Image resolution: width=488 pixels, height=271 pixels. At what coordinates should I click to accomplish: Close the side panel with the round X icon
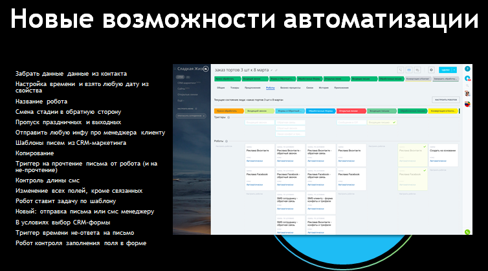[x=206, y=69]
